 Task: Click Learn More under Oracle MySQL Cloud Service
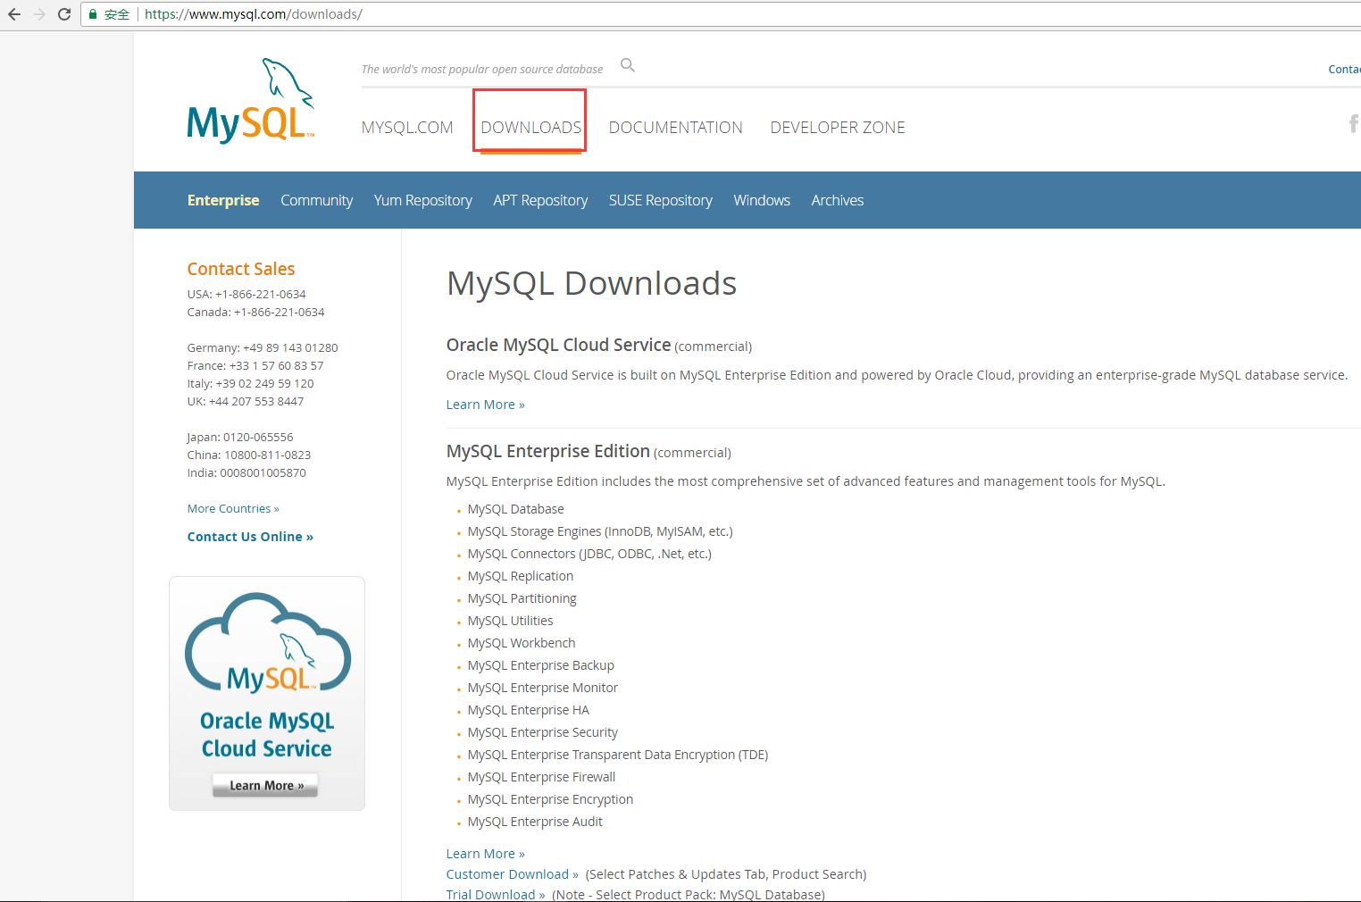pos(486,405)
